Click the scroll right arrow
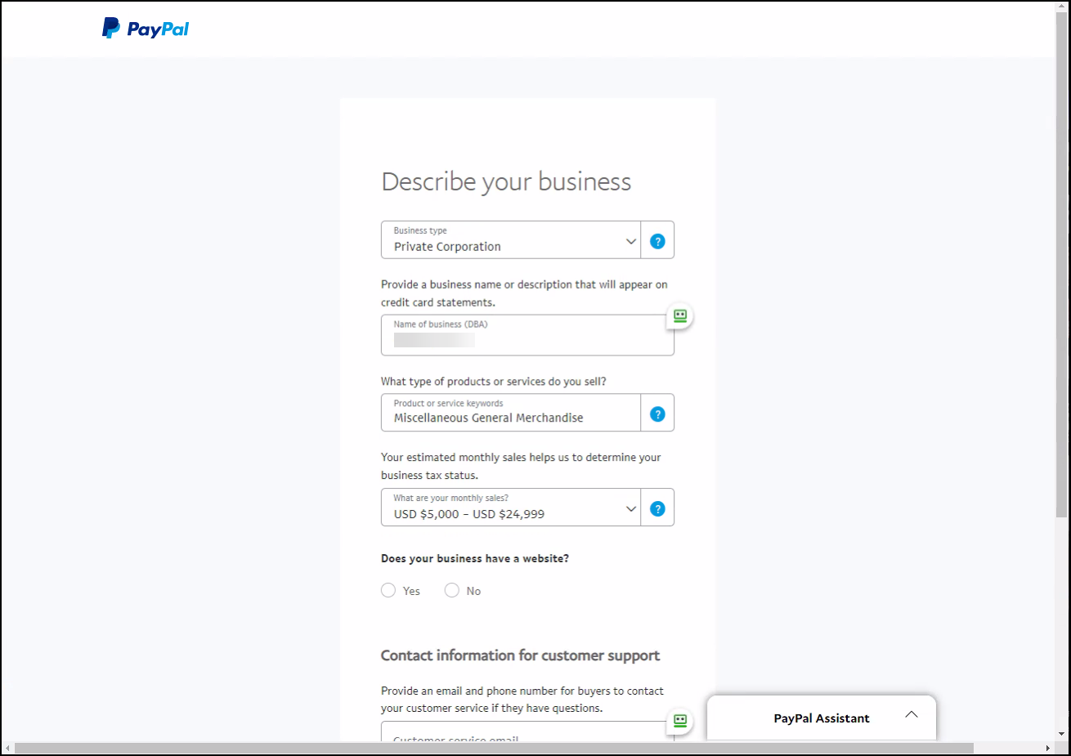The image size is (1071, 756). 1048,748
